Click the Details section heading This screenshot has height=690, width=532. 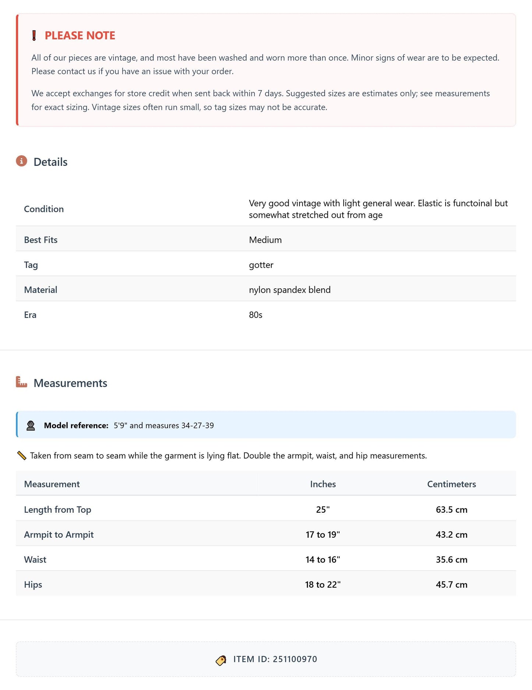pyautogui.click(x=50, y=162)
